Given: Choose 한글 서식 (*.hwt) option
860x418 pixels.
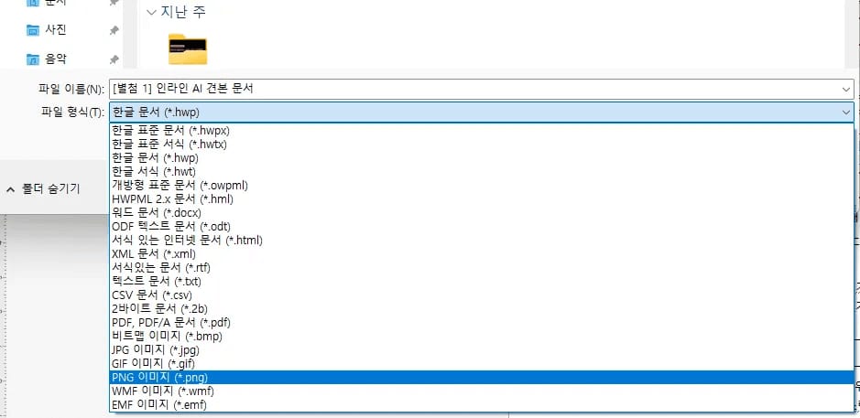Looking at the screenshot, I should [482, 171].
